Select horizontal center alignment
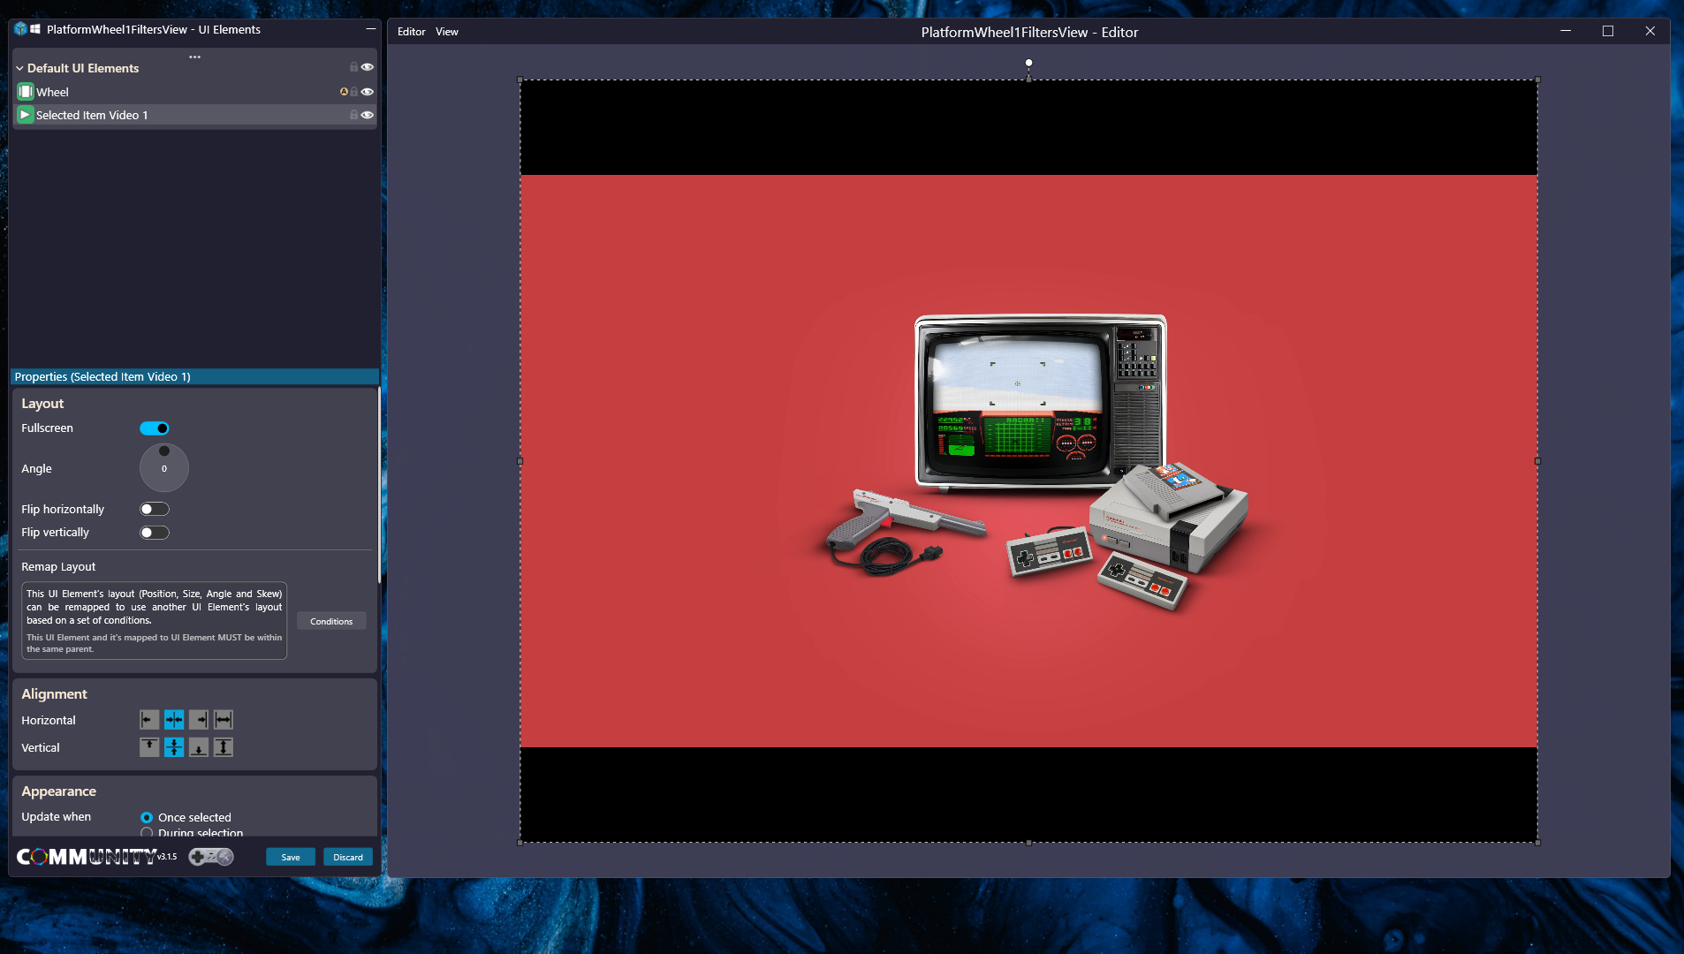 174,720
